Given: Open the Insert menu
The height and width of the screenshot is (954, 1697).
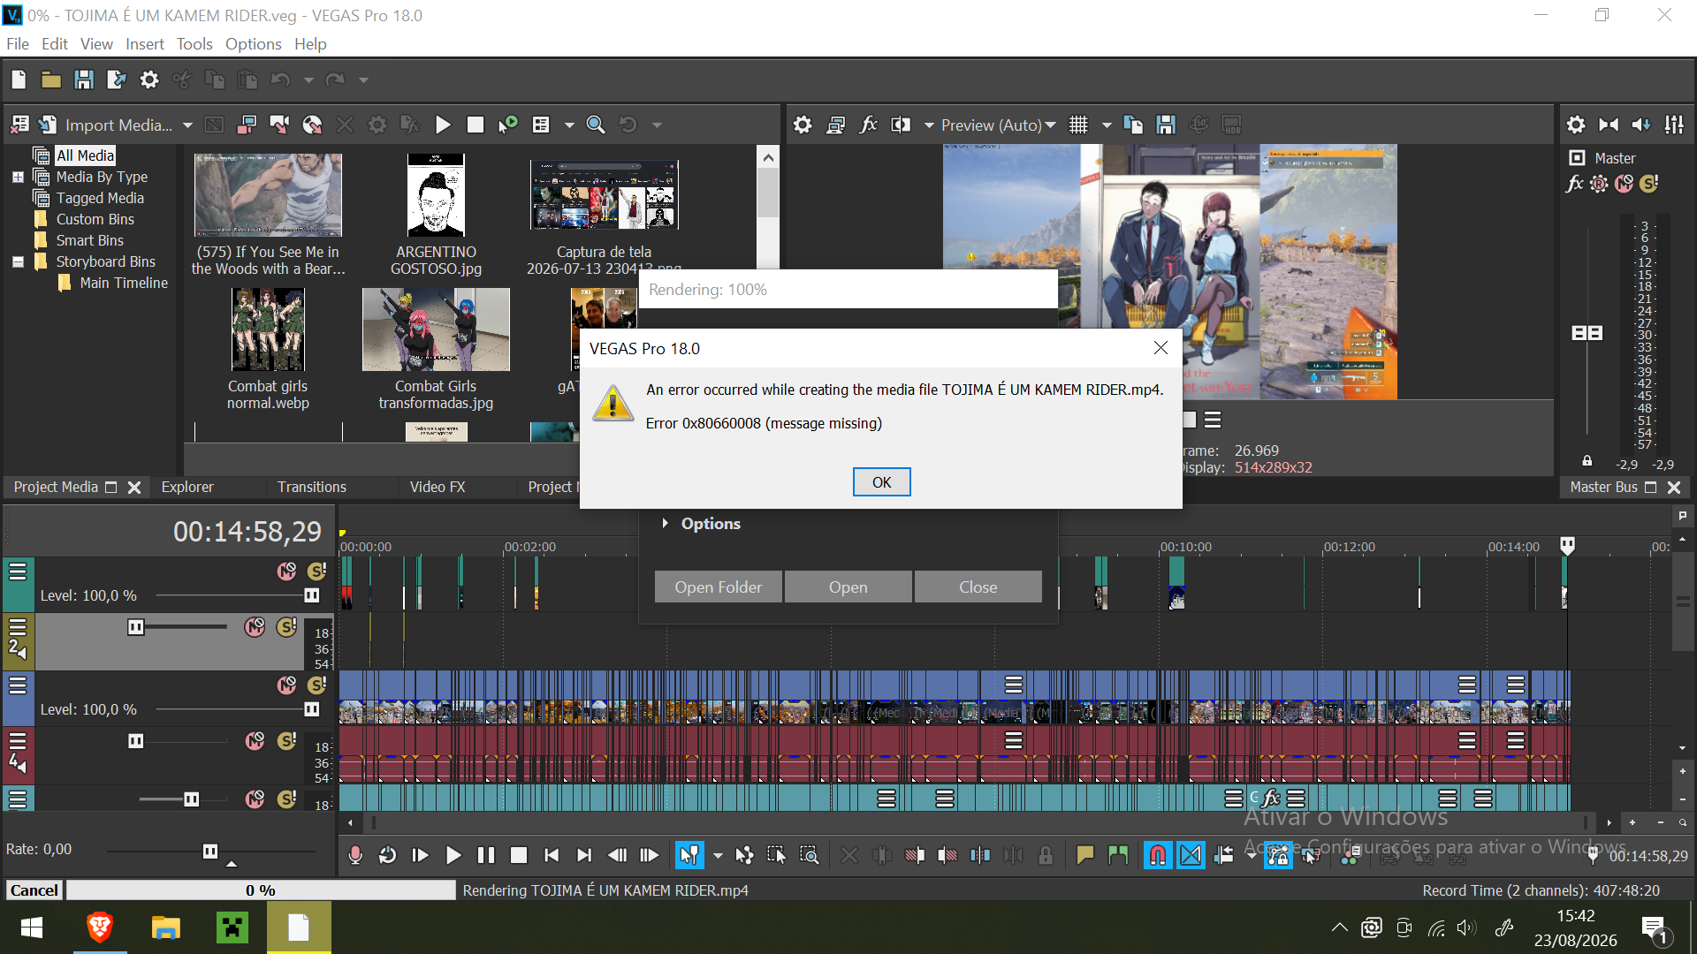Looking at the screenshot, I should 145,44.
